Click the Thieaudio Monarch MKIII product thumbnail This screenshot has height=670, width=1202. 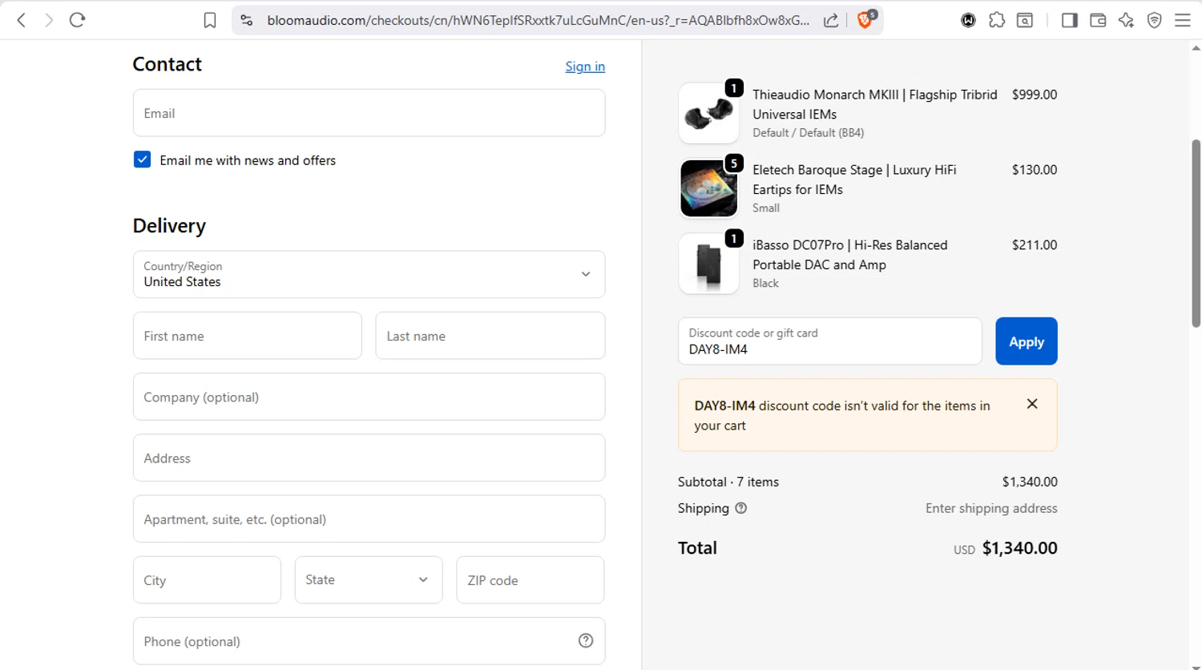(708, 113)
